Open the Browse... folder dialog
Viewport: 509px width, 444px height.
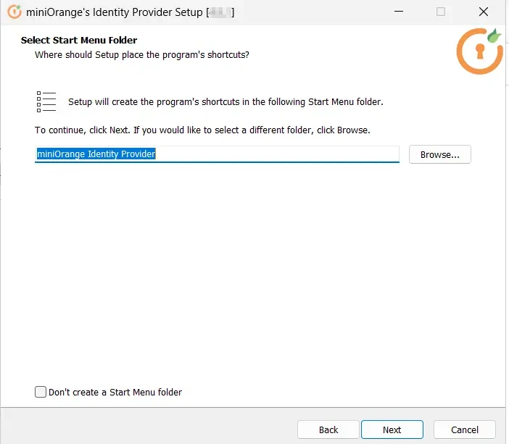pyautogui.click(x=440, y=154)
